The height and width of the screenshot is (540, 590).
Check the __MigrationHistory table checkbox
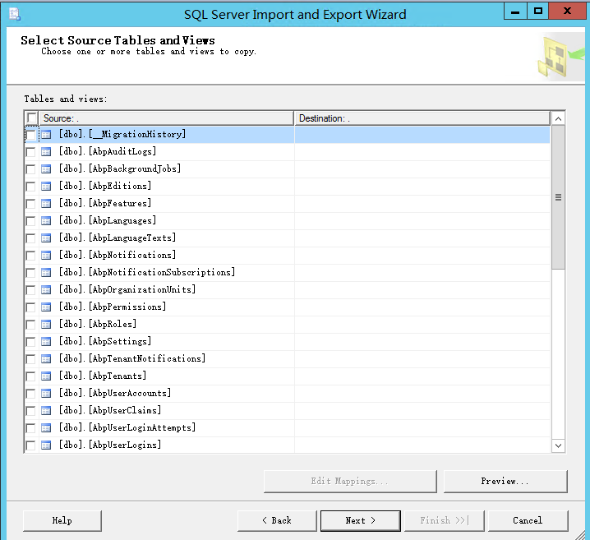click(x=30, y=135)
